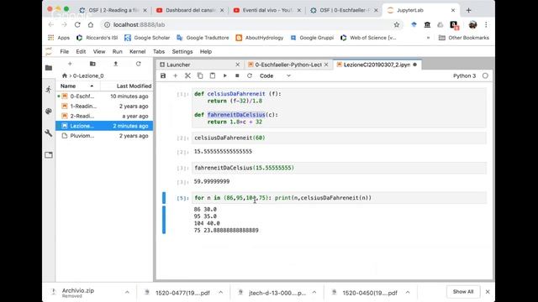
Task: Open the cell type Code dropdown
Action: coord(275,75)
